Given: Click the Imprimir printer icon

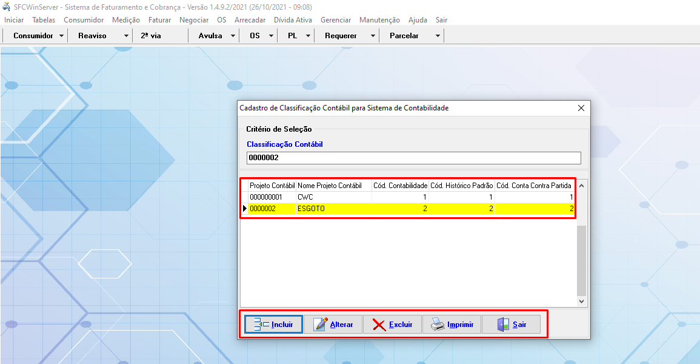Looking at the screenshot, I should point(438,325).
